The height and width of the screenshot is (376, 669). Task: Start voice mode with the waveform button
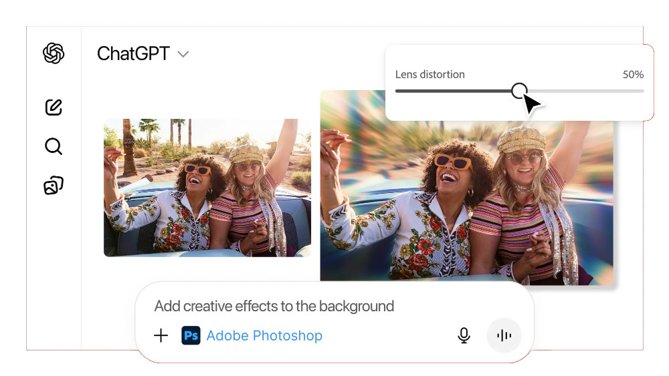click(x=504, y=335)
